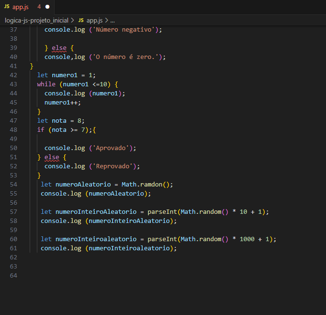Click closing brace on line 46
This screenshot has height=315, width=326.
click(x=39, y=112)
